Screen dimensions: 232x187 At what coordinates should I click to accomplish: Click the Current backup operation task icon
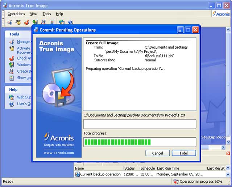coord(77,174)
